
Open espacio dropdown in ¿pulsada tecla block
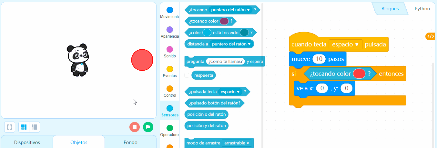pyautogui.click(x=230, y=92)
